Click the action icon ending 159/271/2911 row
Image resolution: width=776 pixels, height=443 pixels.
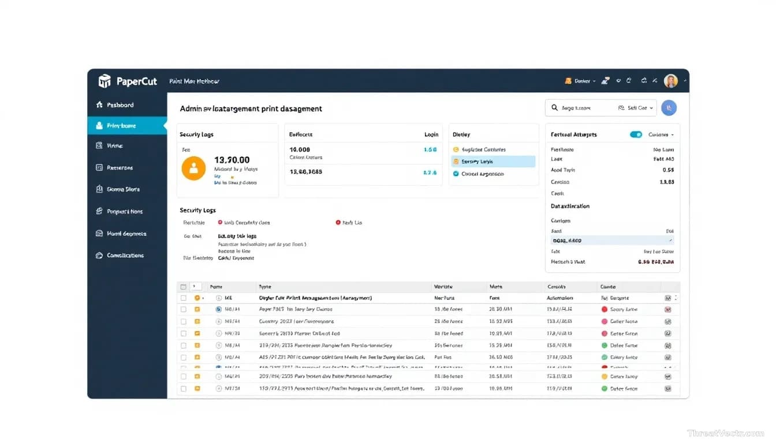[x=668, y=389]
